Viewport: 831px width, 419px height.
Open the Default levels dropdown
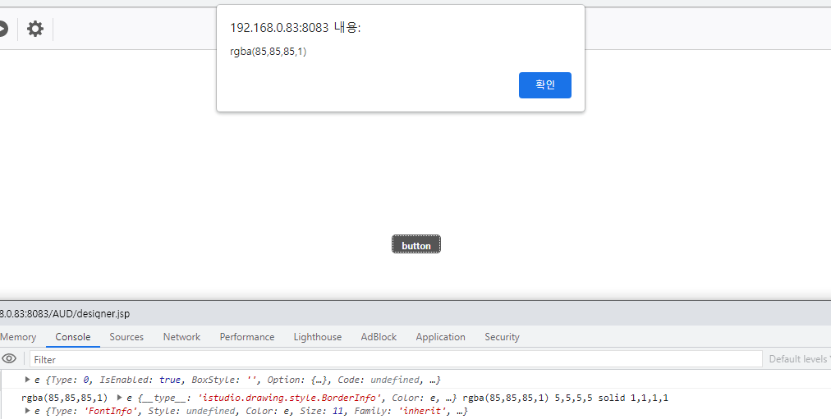coord(800,359)
